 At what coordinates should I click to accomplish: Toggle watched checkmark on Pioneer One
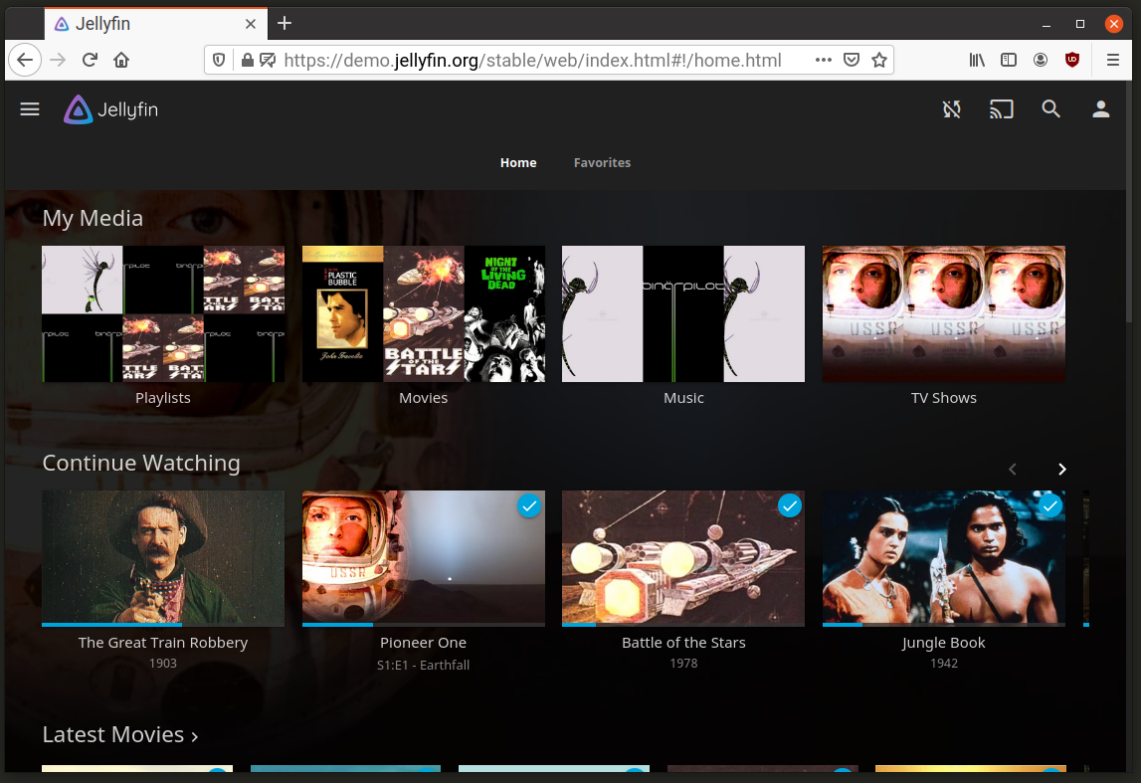[529, 506]
